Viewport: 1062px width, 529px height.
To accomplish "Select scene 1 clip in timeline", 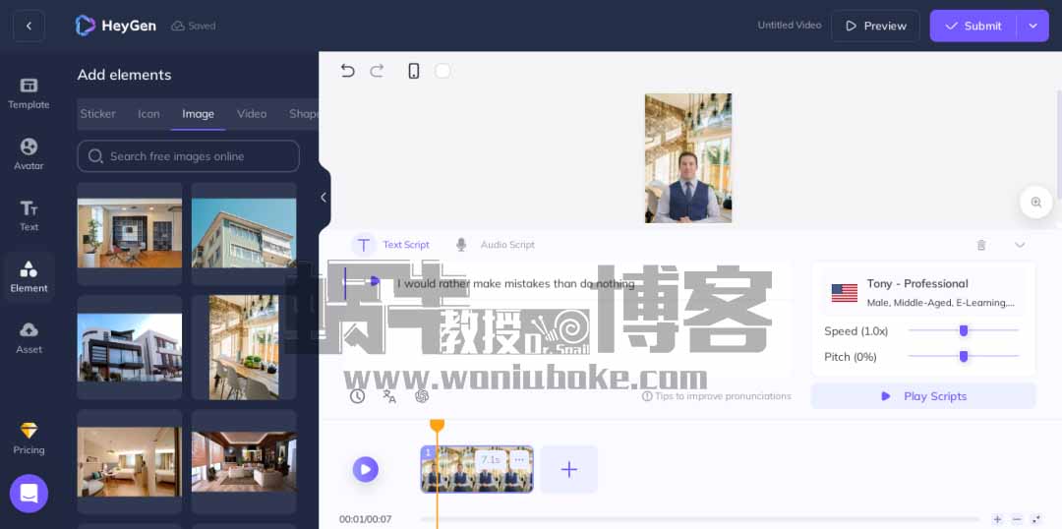I will click(477, 469).
